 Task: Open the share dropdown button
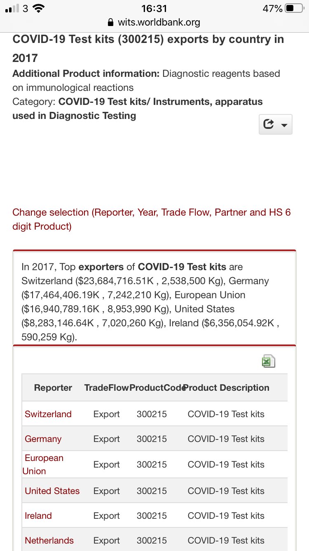pos(275,124)
